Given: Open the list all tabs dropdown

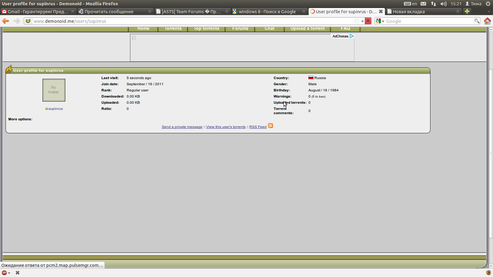Looking at the screenshot, I should 489,12.
